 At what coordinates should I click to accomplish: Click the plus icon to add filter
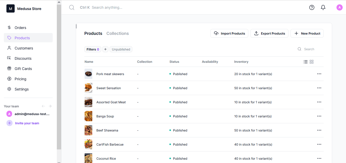coord(105,49)
